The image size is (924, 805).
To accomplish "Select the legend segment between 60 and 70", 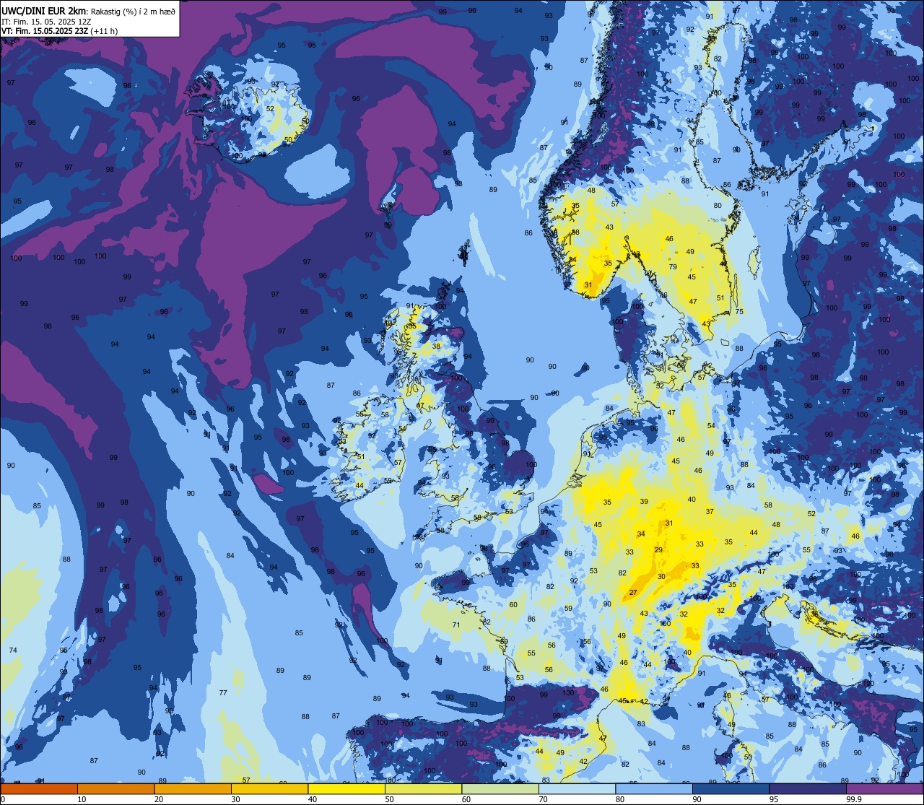I will (500, 788).
